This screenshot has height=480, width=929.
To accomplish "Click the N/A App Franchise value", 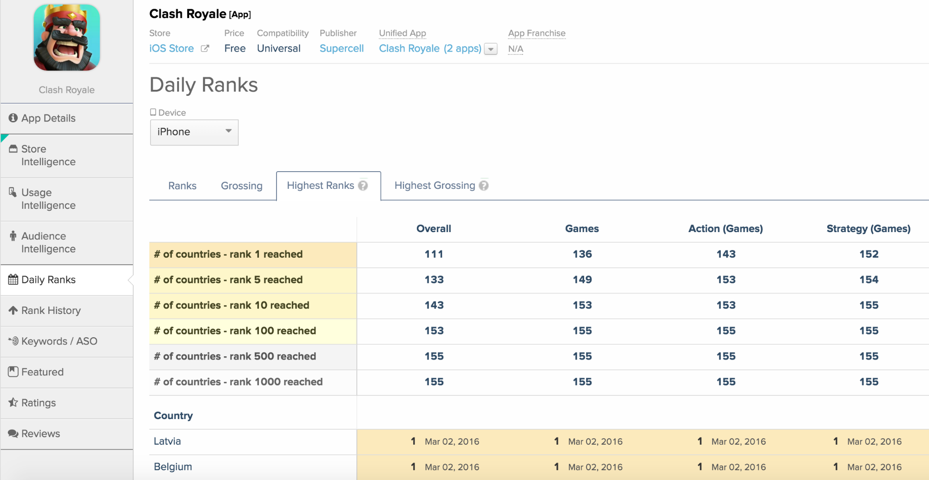I will [515, 49].
